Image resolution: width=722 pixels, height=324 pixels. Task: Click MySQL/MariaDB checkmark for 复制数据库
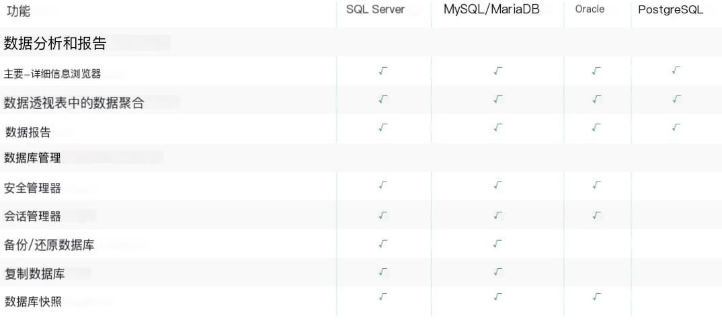click(497, 272)
